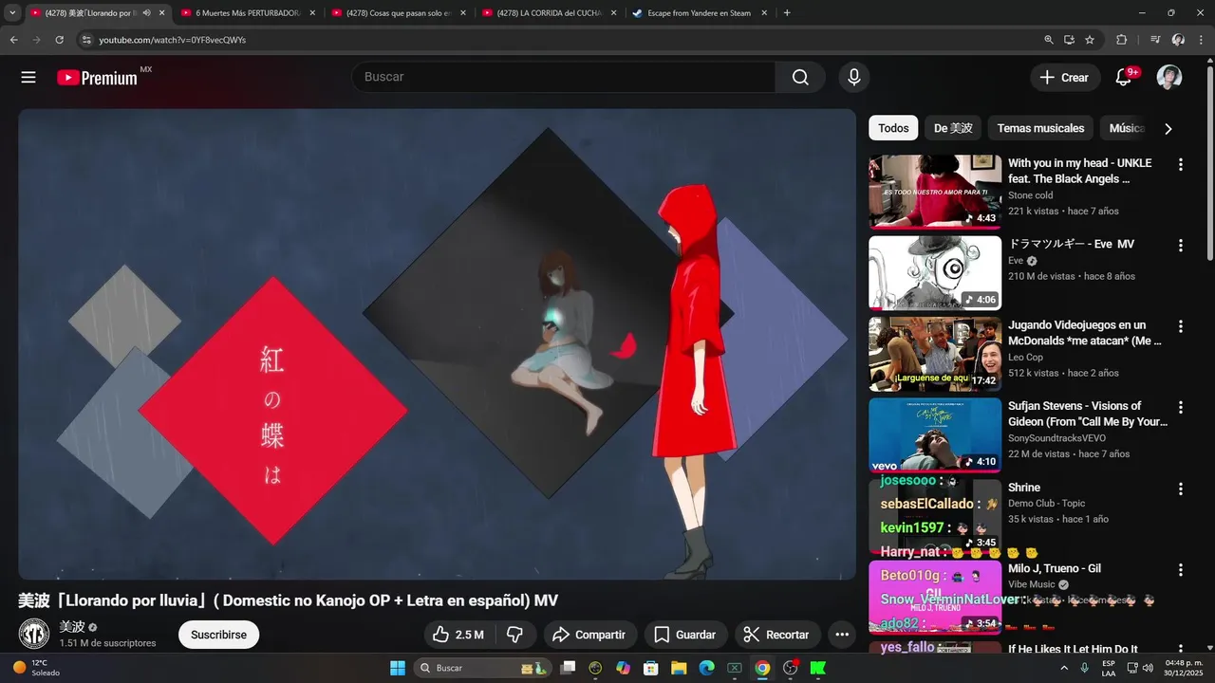Screen dimensions: 1215x683
Task: Click the Compartir share button
Action: 589,635
